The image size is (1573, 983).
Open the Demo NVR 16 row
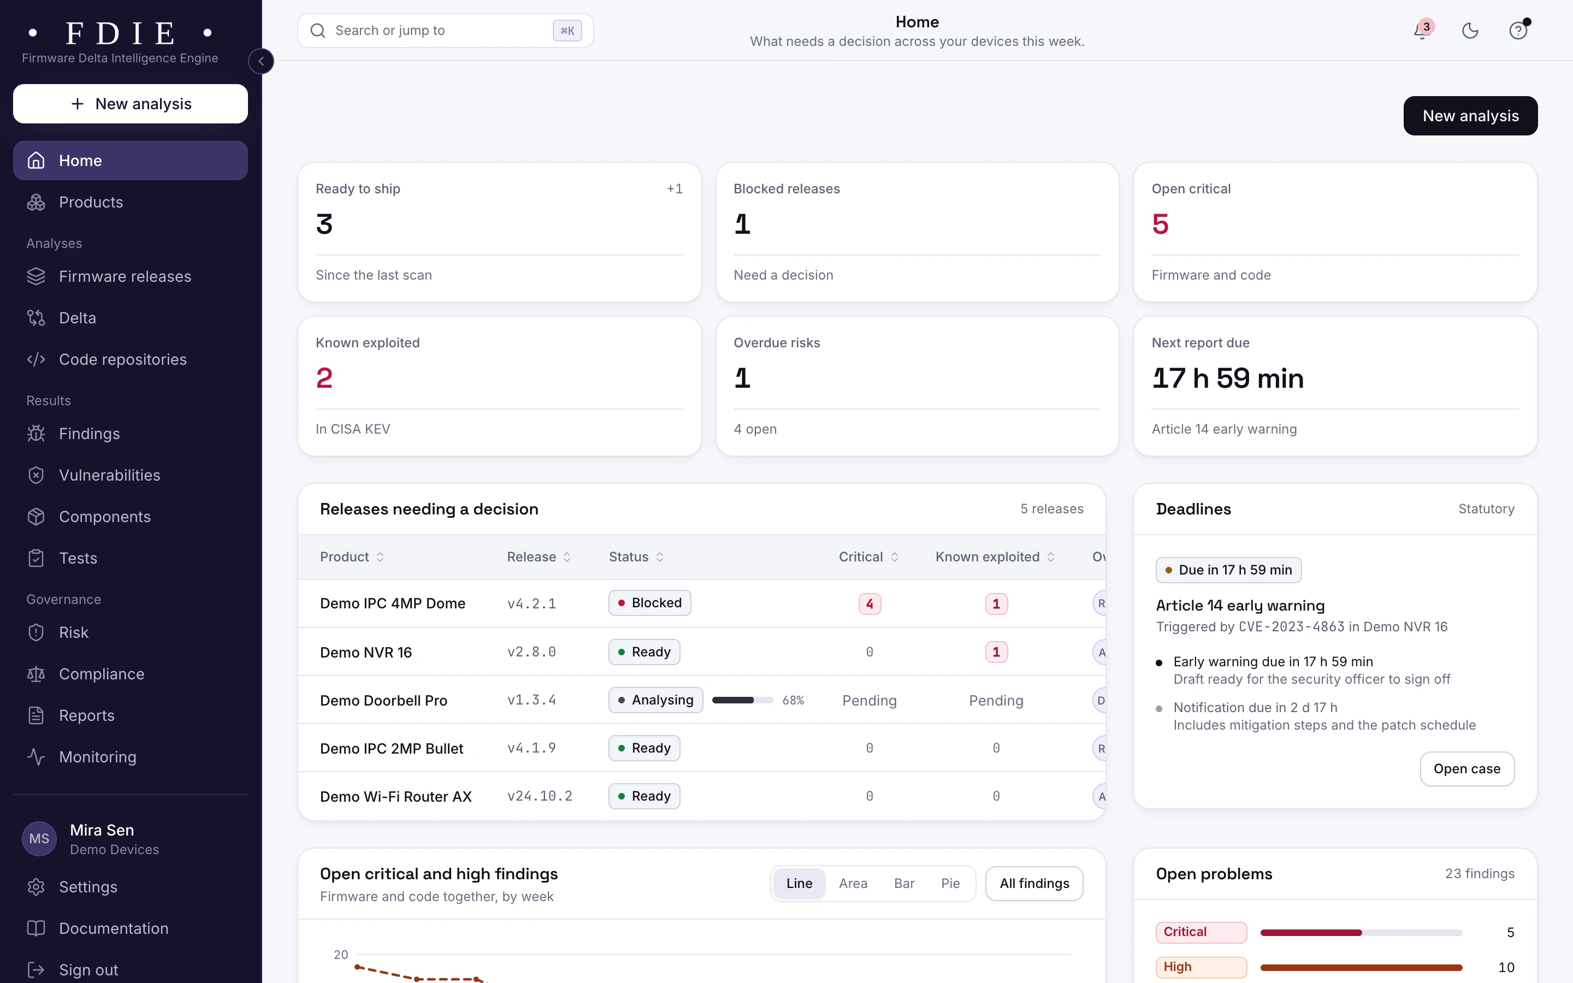click(701, 652)
